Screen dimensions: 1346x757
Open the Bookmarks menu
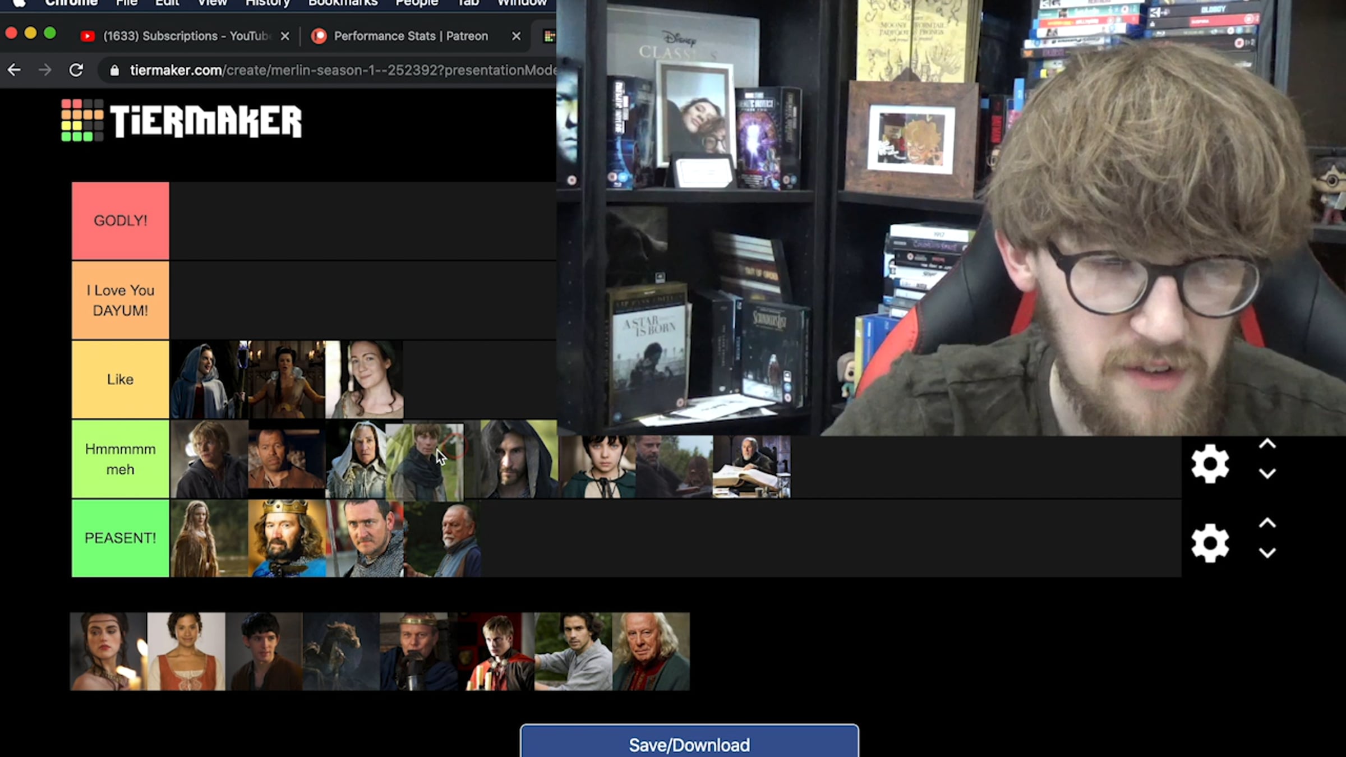click(x=343, y=3)
